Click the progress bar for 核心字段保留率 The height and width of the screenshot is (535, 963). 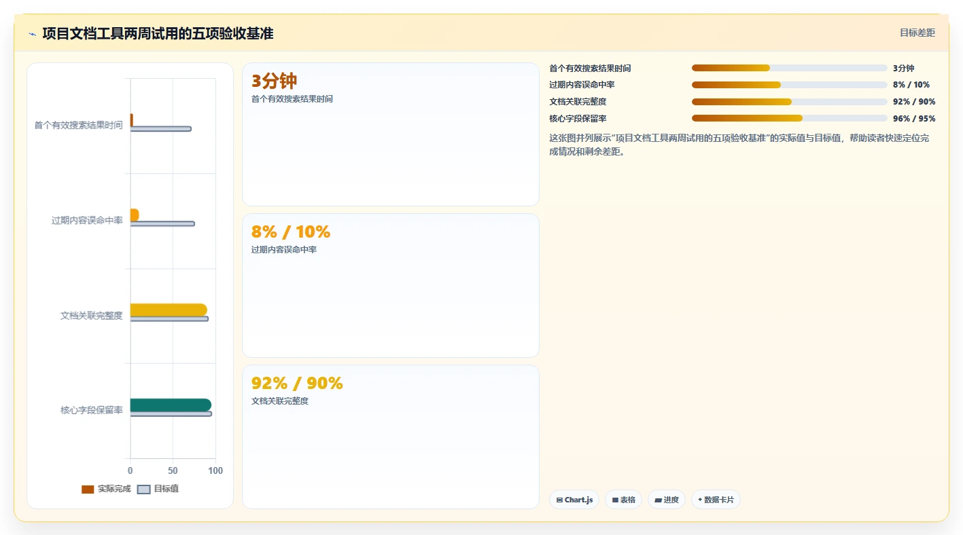point(790,118)
